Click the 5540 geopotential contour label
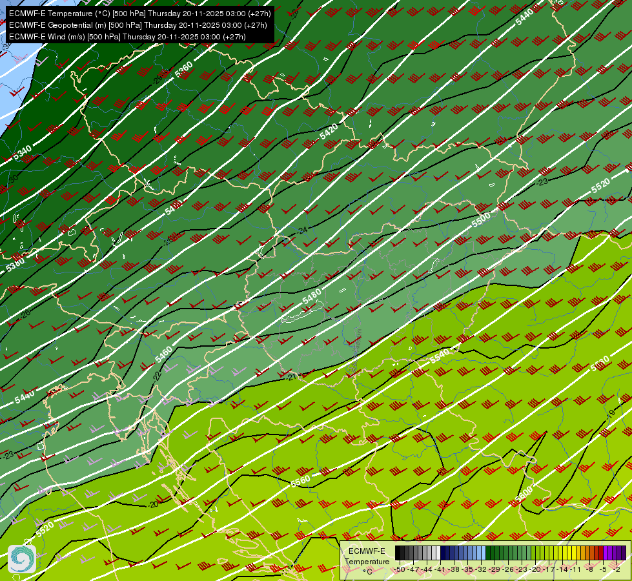 (440, 356)
